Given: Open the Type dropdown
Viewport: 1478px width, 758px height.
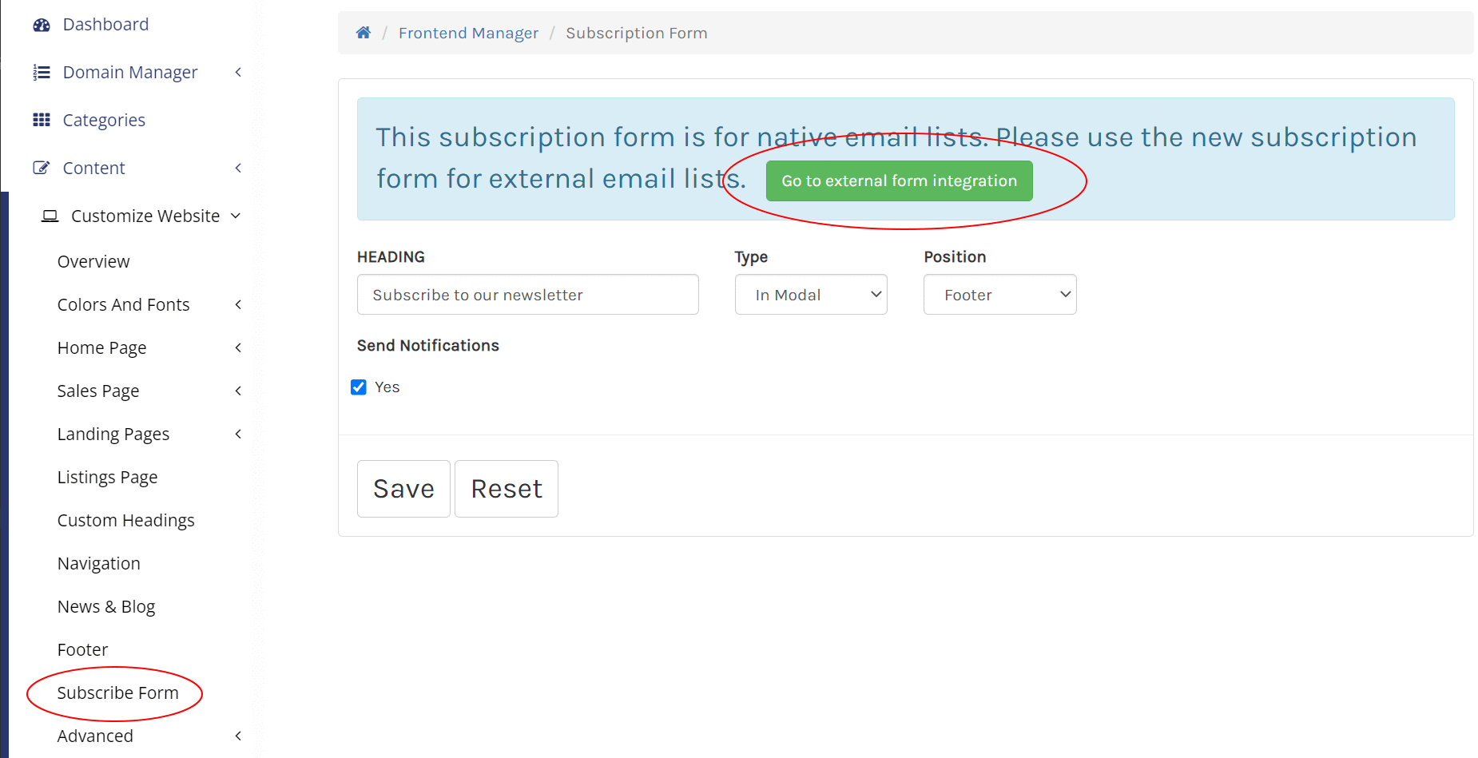Looking at the screenshot, I should pyautogui.click(x=810, y=295).
